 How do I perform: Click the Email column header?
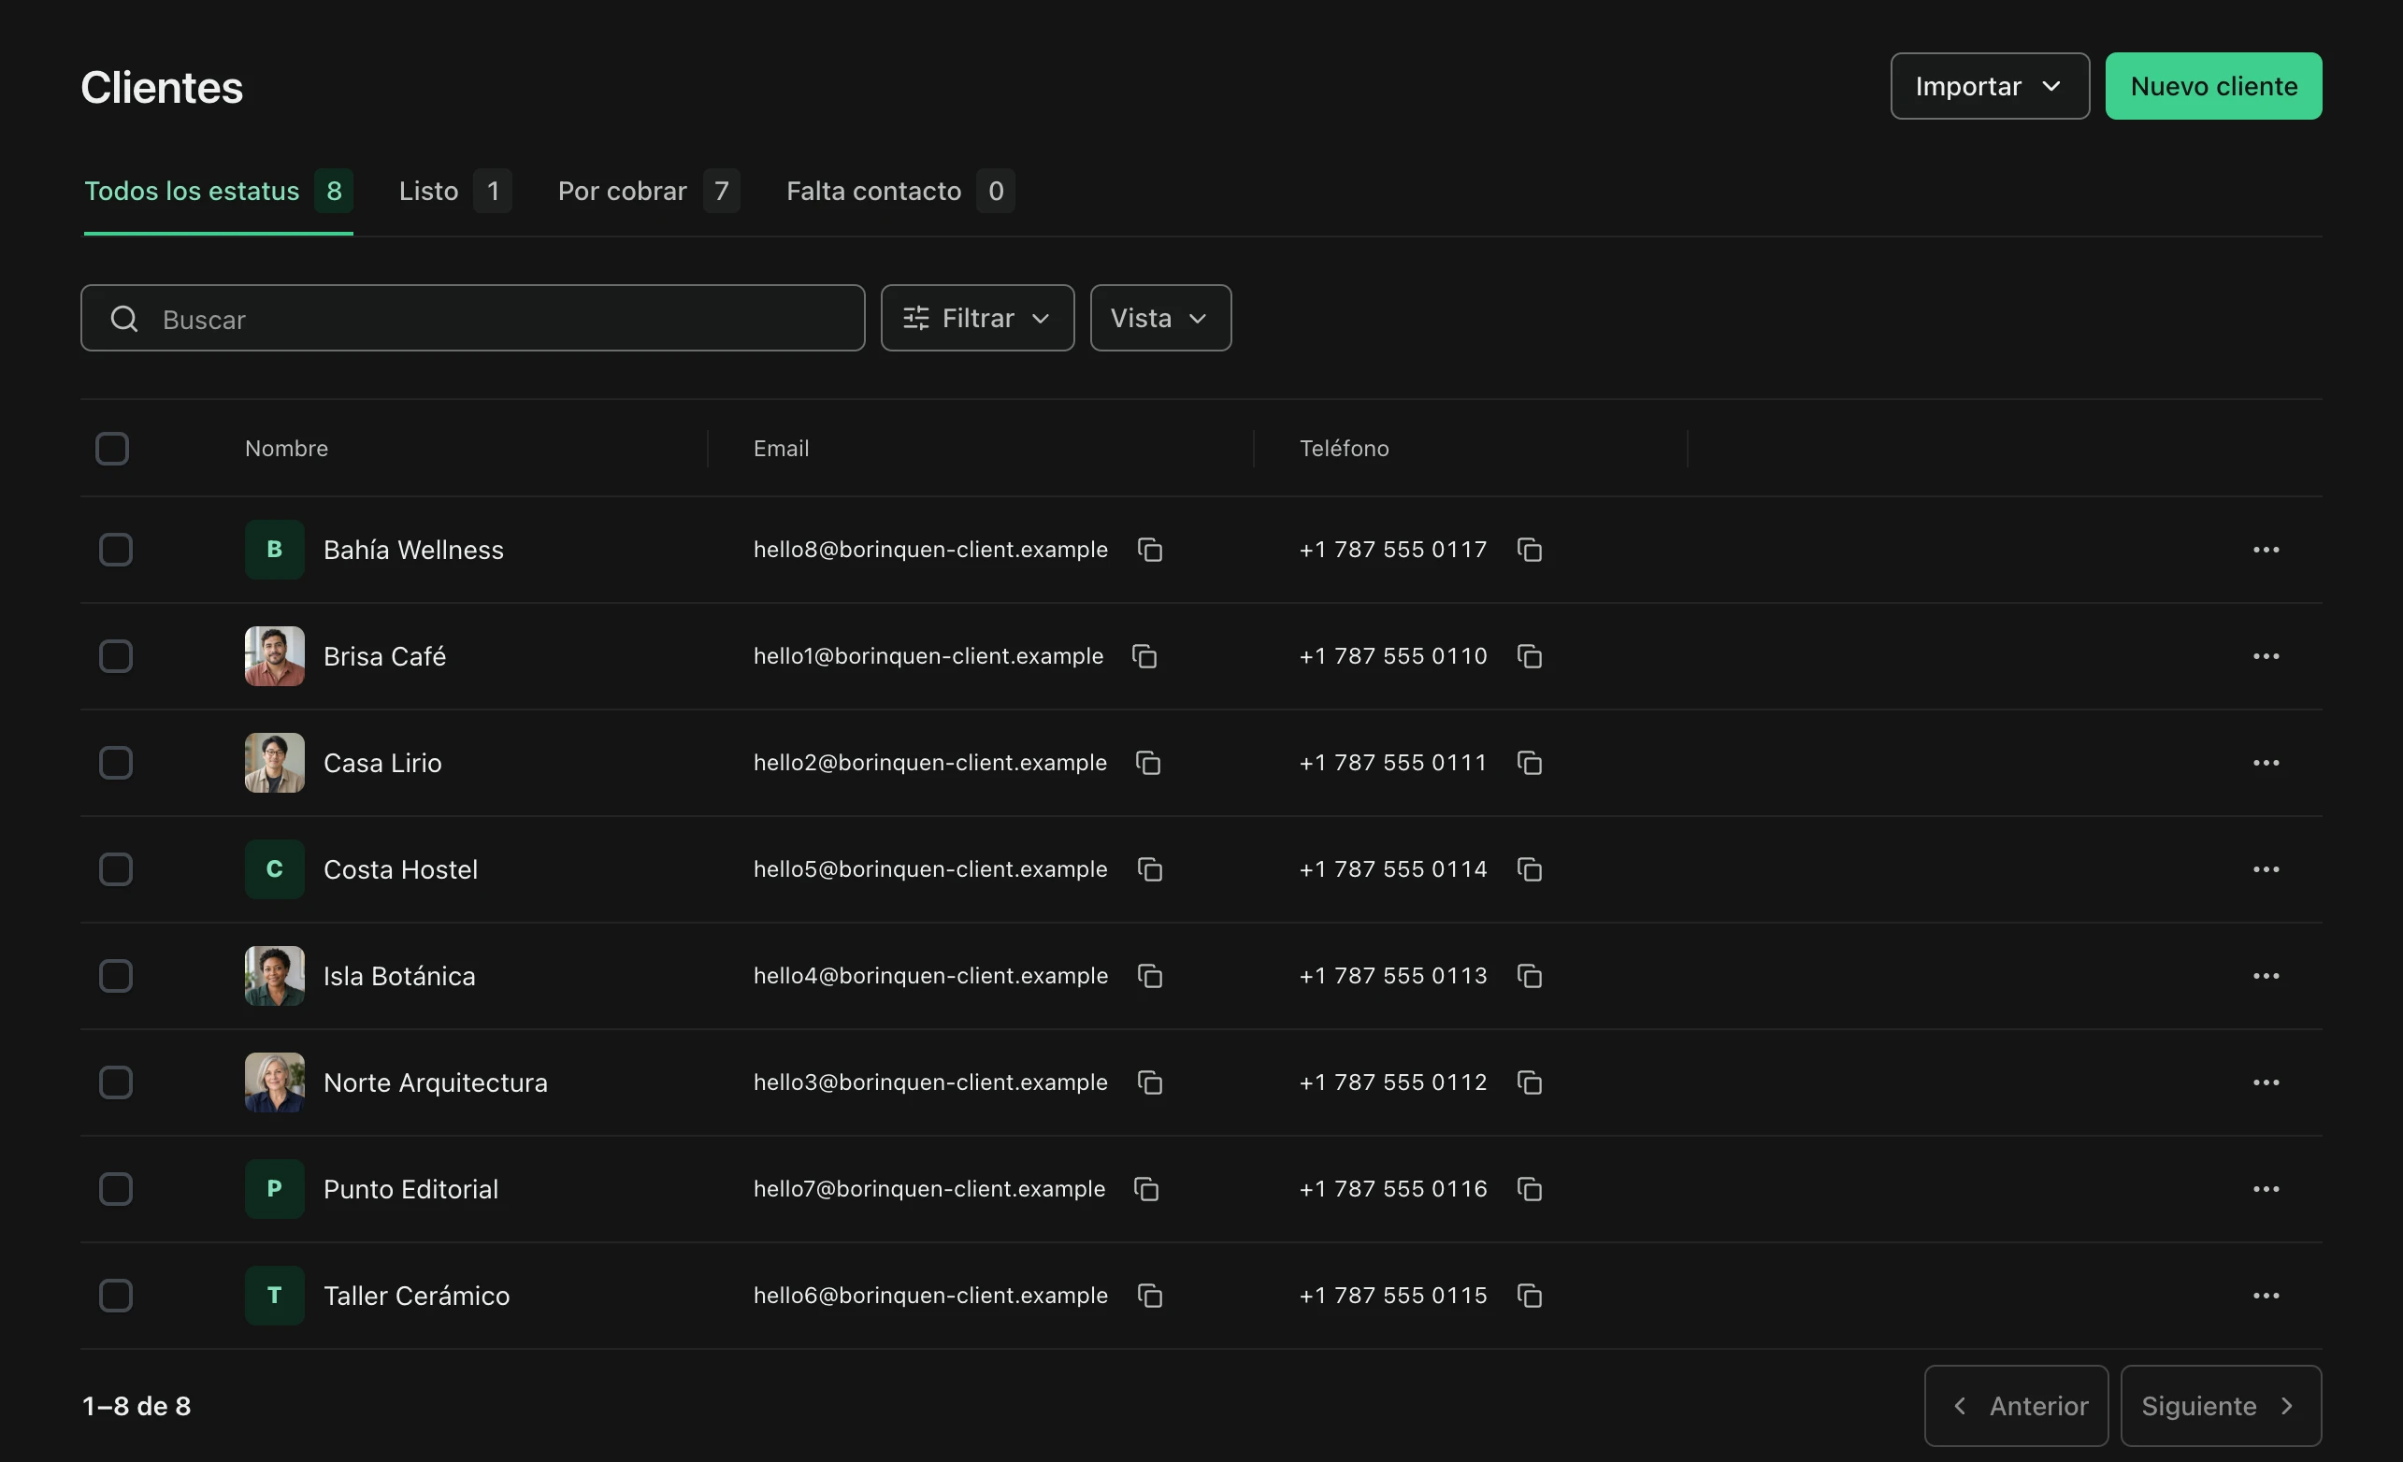point(781,449)
